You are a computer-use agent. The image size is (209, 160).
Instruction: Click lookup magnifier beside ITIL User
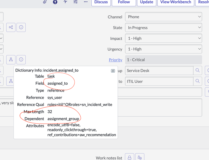click(197, 81)
